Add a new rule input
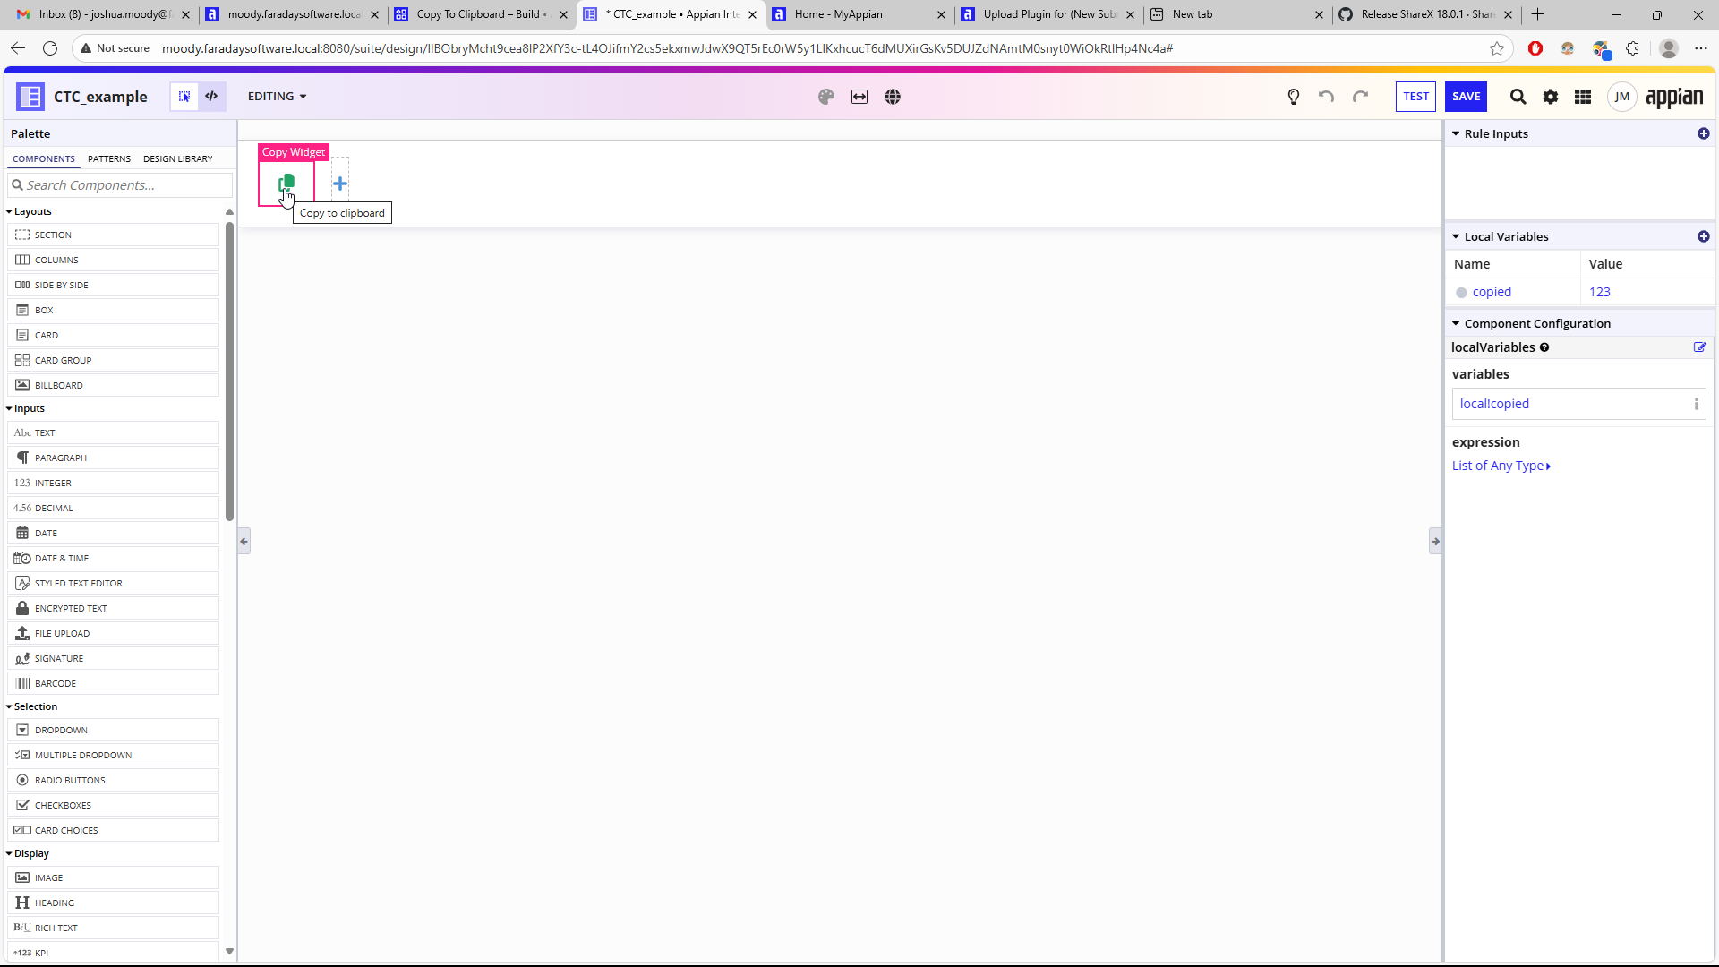Viewport: 1719px width, 967px height. pyautogui.click(x=1703, y=133)
